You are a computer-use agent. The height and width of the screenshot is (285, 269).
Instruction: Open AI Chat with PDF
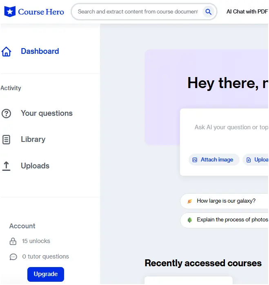tap(247, 12)
